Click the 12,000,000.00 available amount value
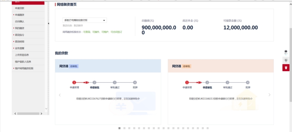The width and height of the screenshot is (292, 132). tap(241, 28)
